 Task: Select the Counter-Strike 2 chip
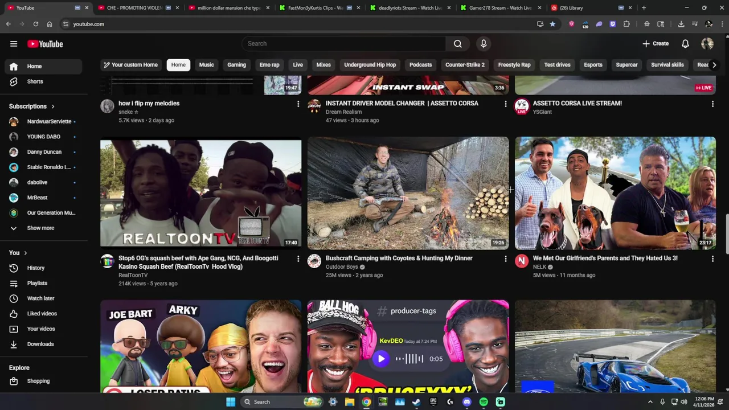(x=465, y=65)
